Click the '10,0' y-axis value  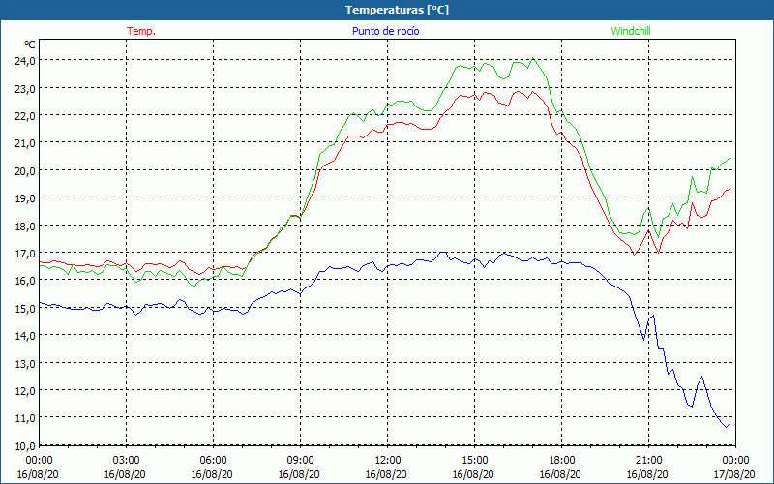coord(25,445)
